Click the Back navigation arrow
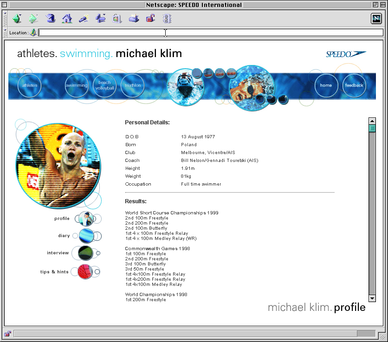This screenshot has width=388, height=342. [x=17, y=19]
